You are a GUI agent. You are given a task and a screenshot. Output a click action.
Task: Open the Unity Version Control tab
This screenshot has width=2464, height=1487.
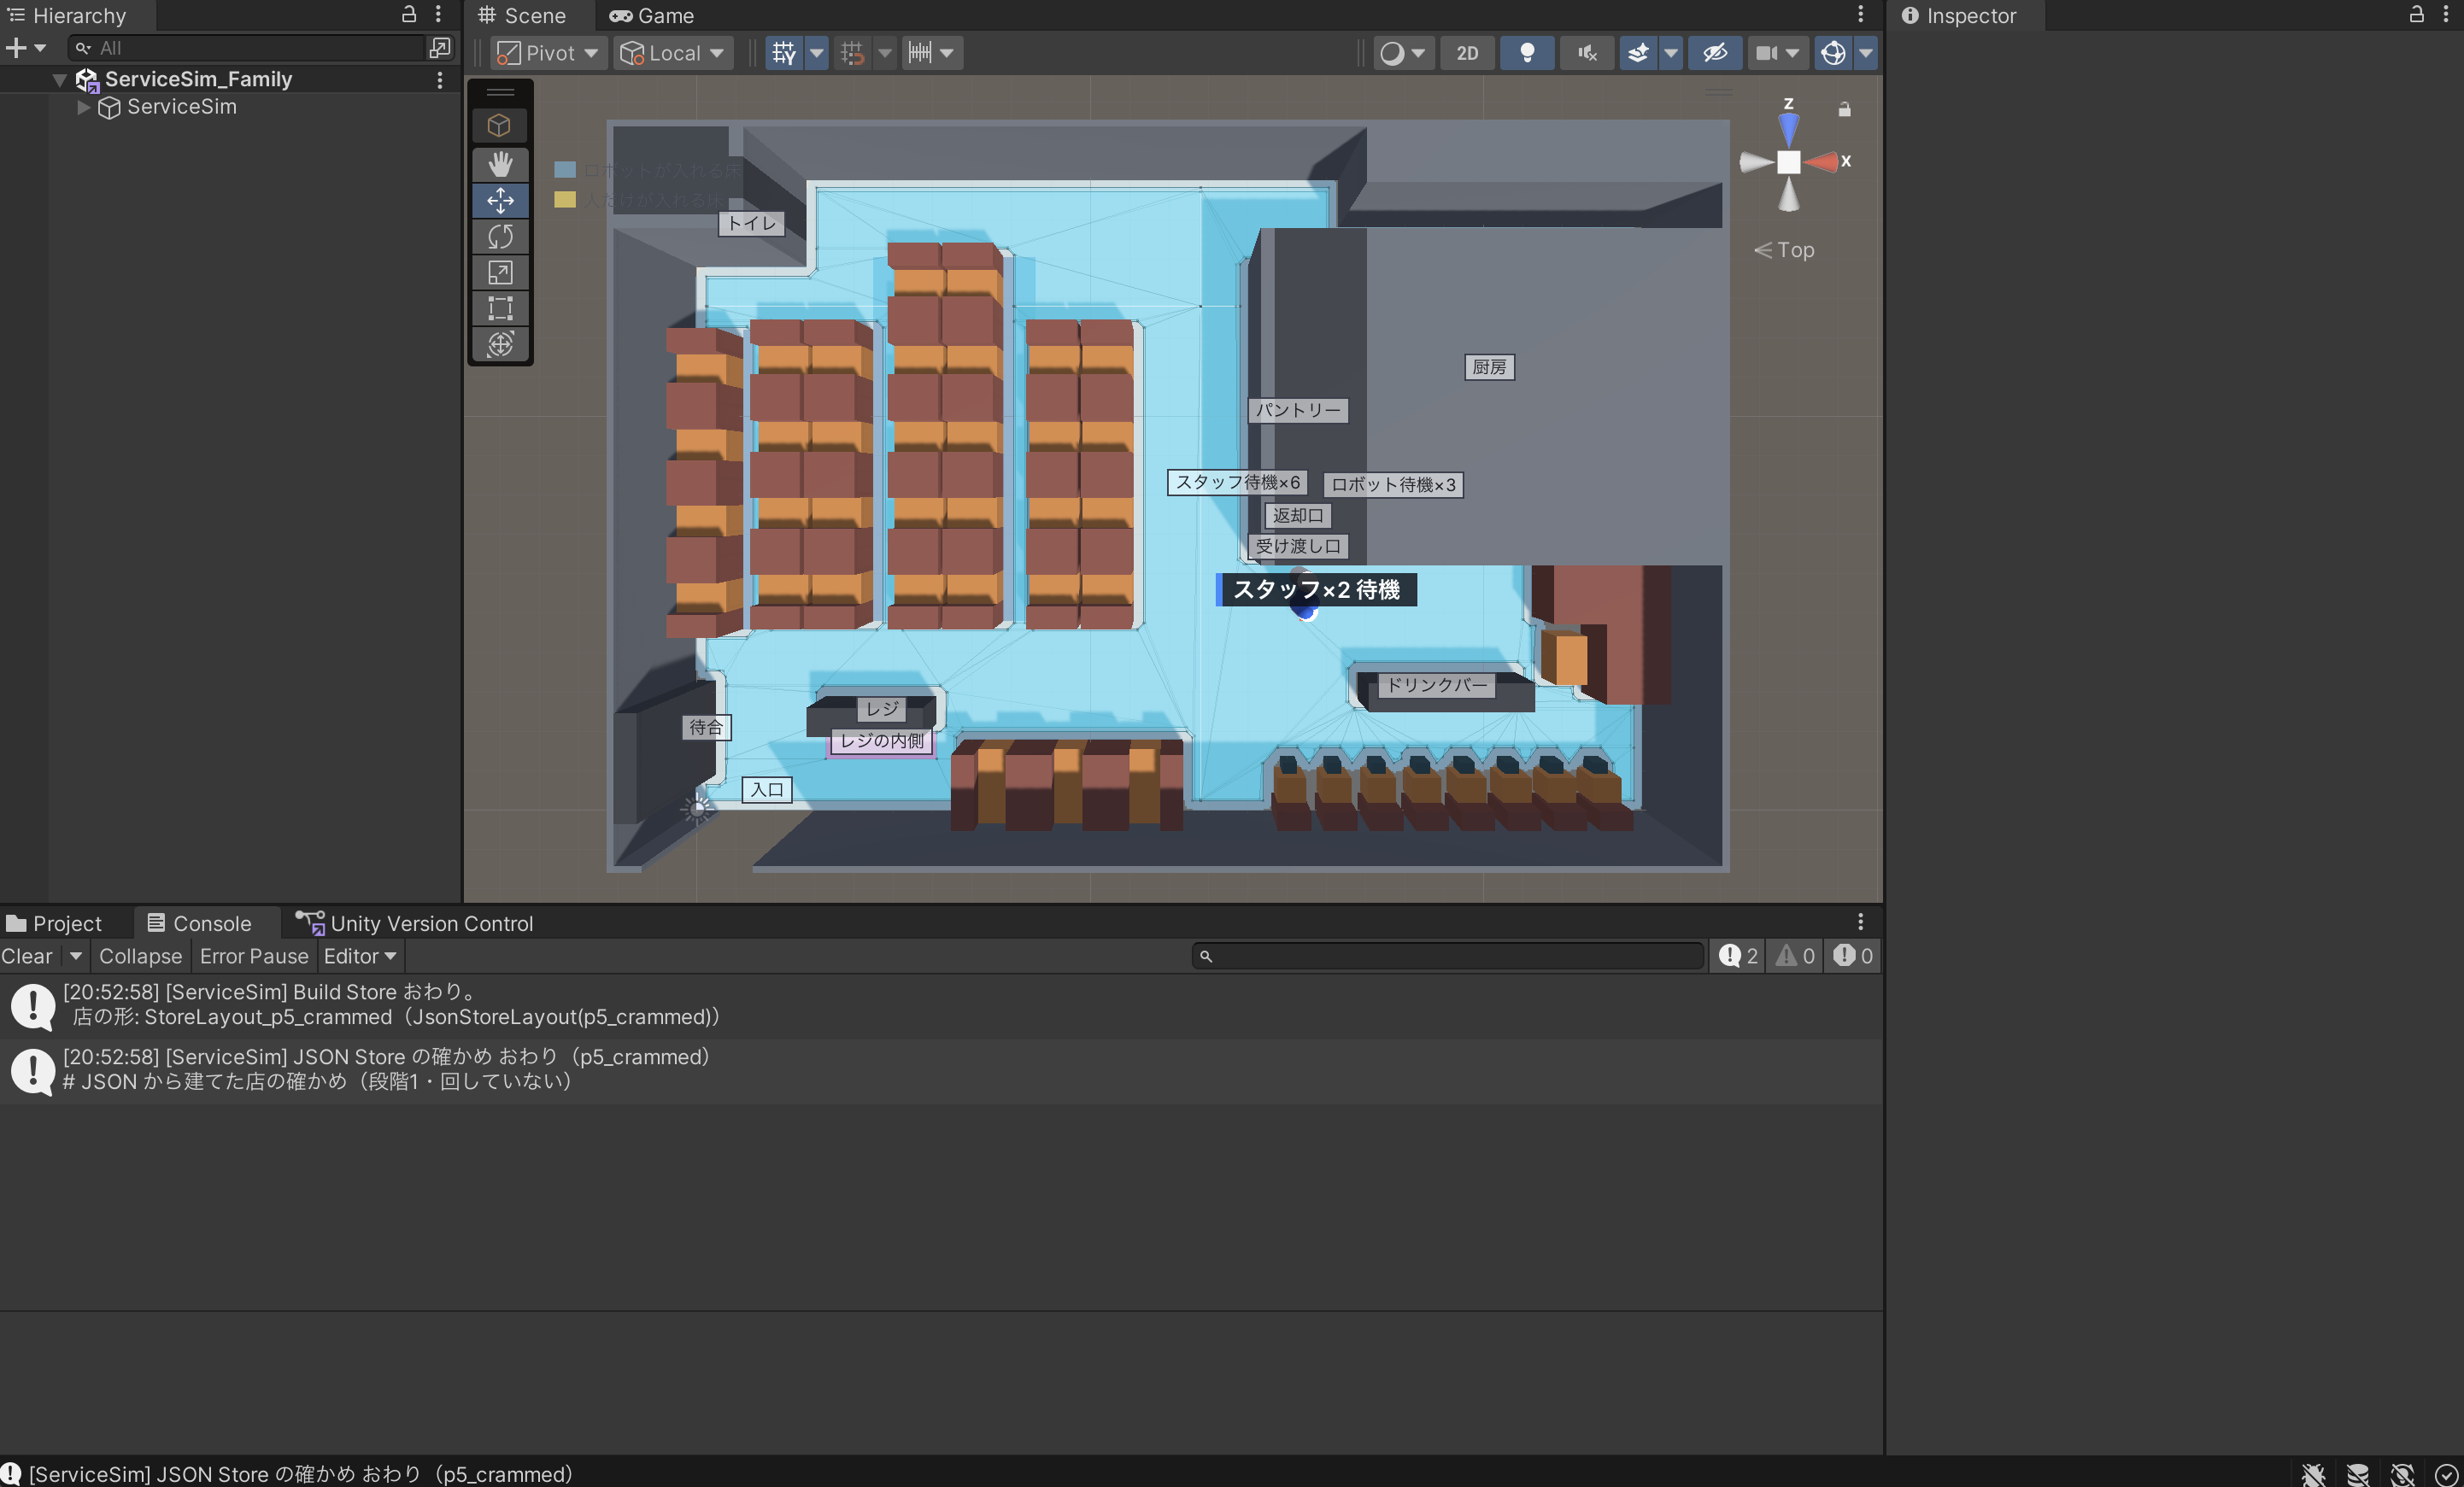414,923
